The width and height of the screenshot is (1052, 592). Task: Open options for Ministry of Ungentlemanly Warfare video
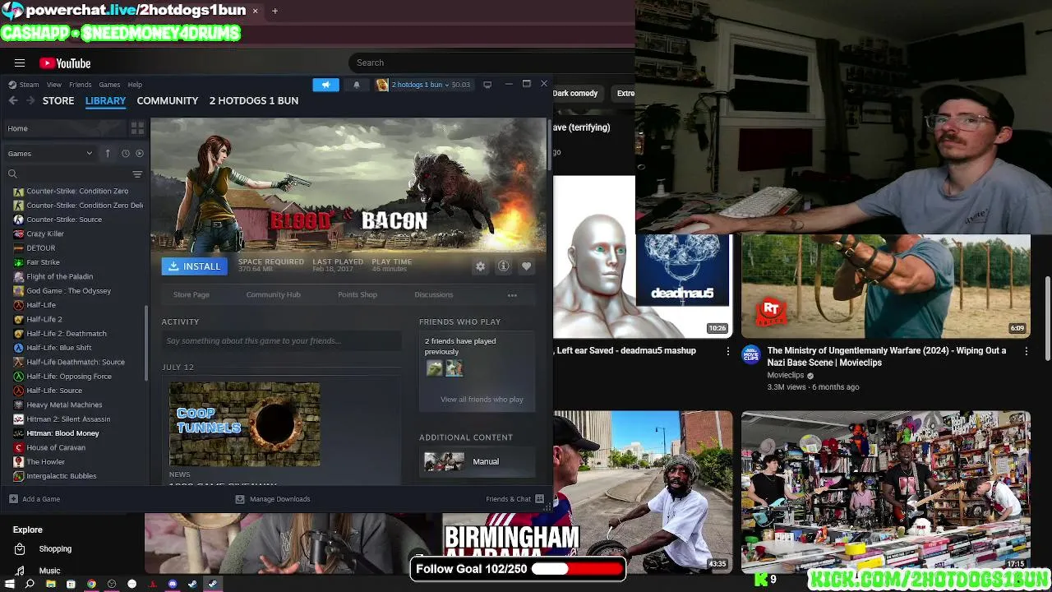(x=1026, y=351)
